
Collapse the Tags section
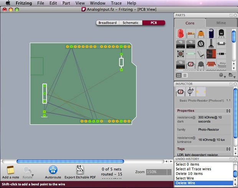pos(228,149)
